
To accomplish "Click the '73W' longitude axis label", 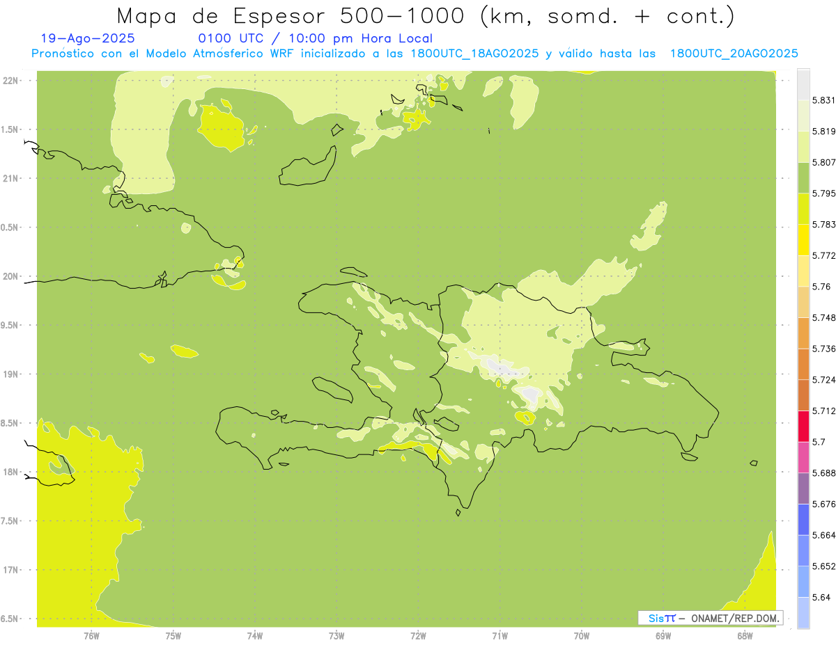I will (x=336, y=635).
